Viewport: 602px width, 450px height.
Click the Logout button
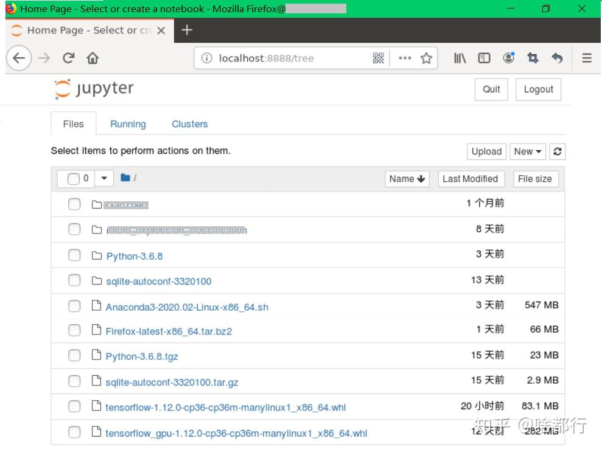538,89
